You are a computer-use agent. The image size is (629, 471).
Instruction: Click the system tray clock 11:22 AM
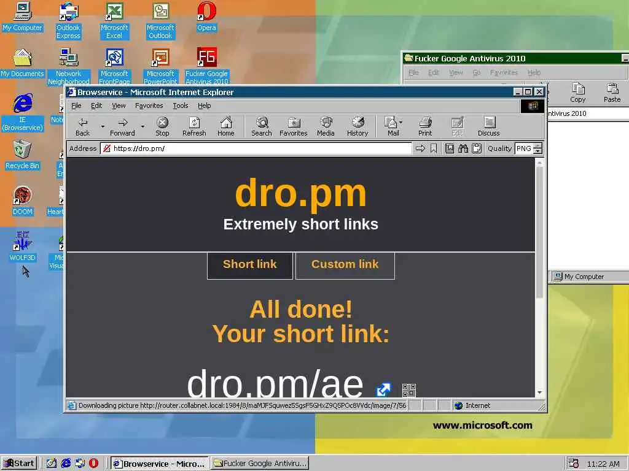[603, 464]
